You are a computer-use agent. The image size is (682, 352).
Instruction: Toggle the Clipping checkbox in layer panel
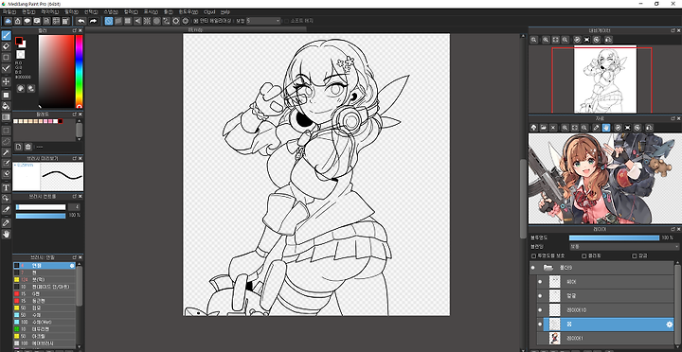[584, 256]
